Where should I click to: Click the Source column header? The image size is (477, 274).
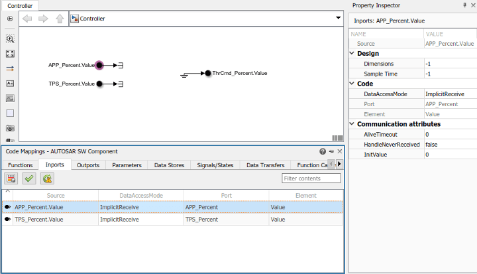tap(56, 195)
